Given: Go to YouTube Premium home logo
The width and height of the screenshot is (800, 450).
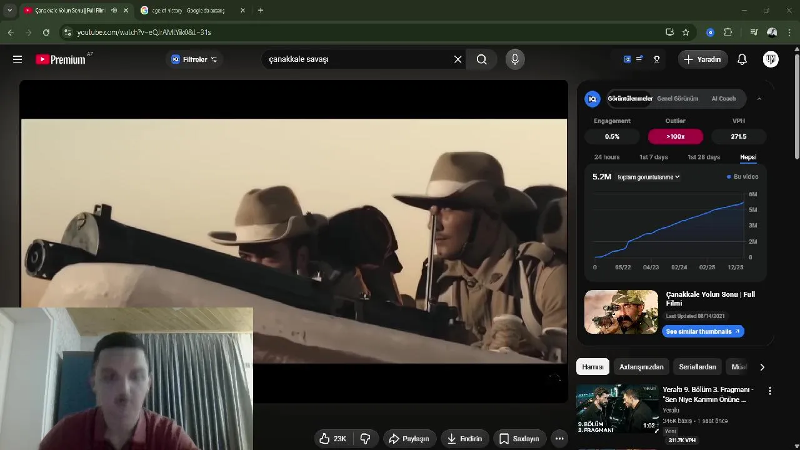Looking at the screenshot, I should 60,59.
